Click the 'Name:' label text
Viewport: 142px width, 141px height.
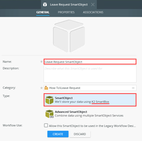7,62
